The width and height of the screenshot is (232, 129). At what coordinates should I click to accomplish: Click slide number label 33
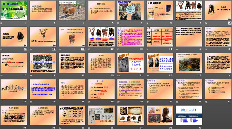(24, 128)
